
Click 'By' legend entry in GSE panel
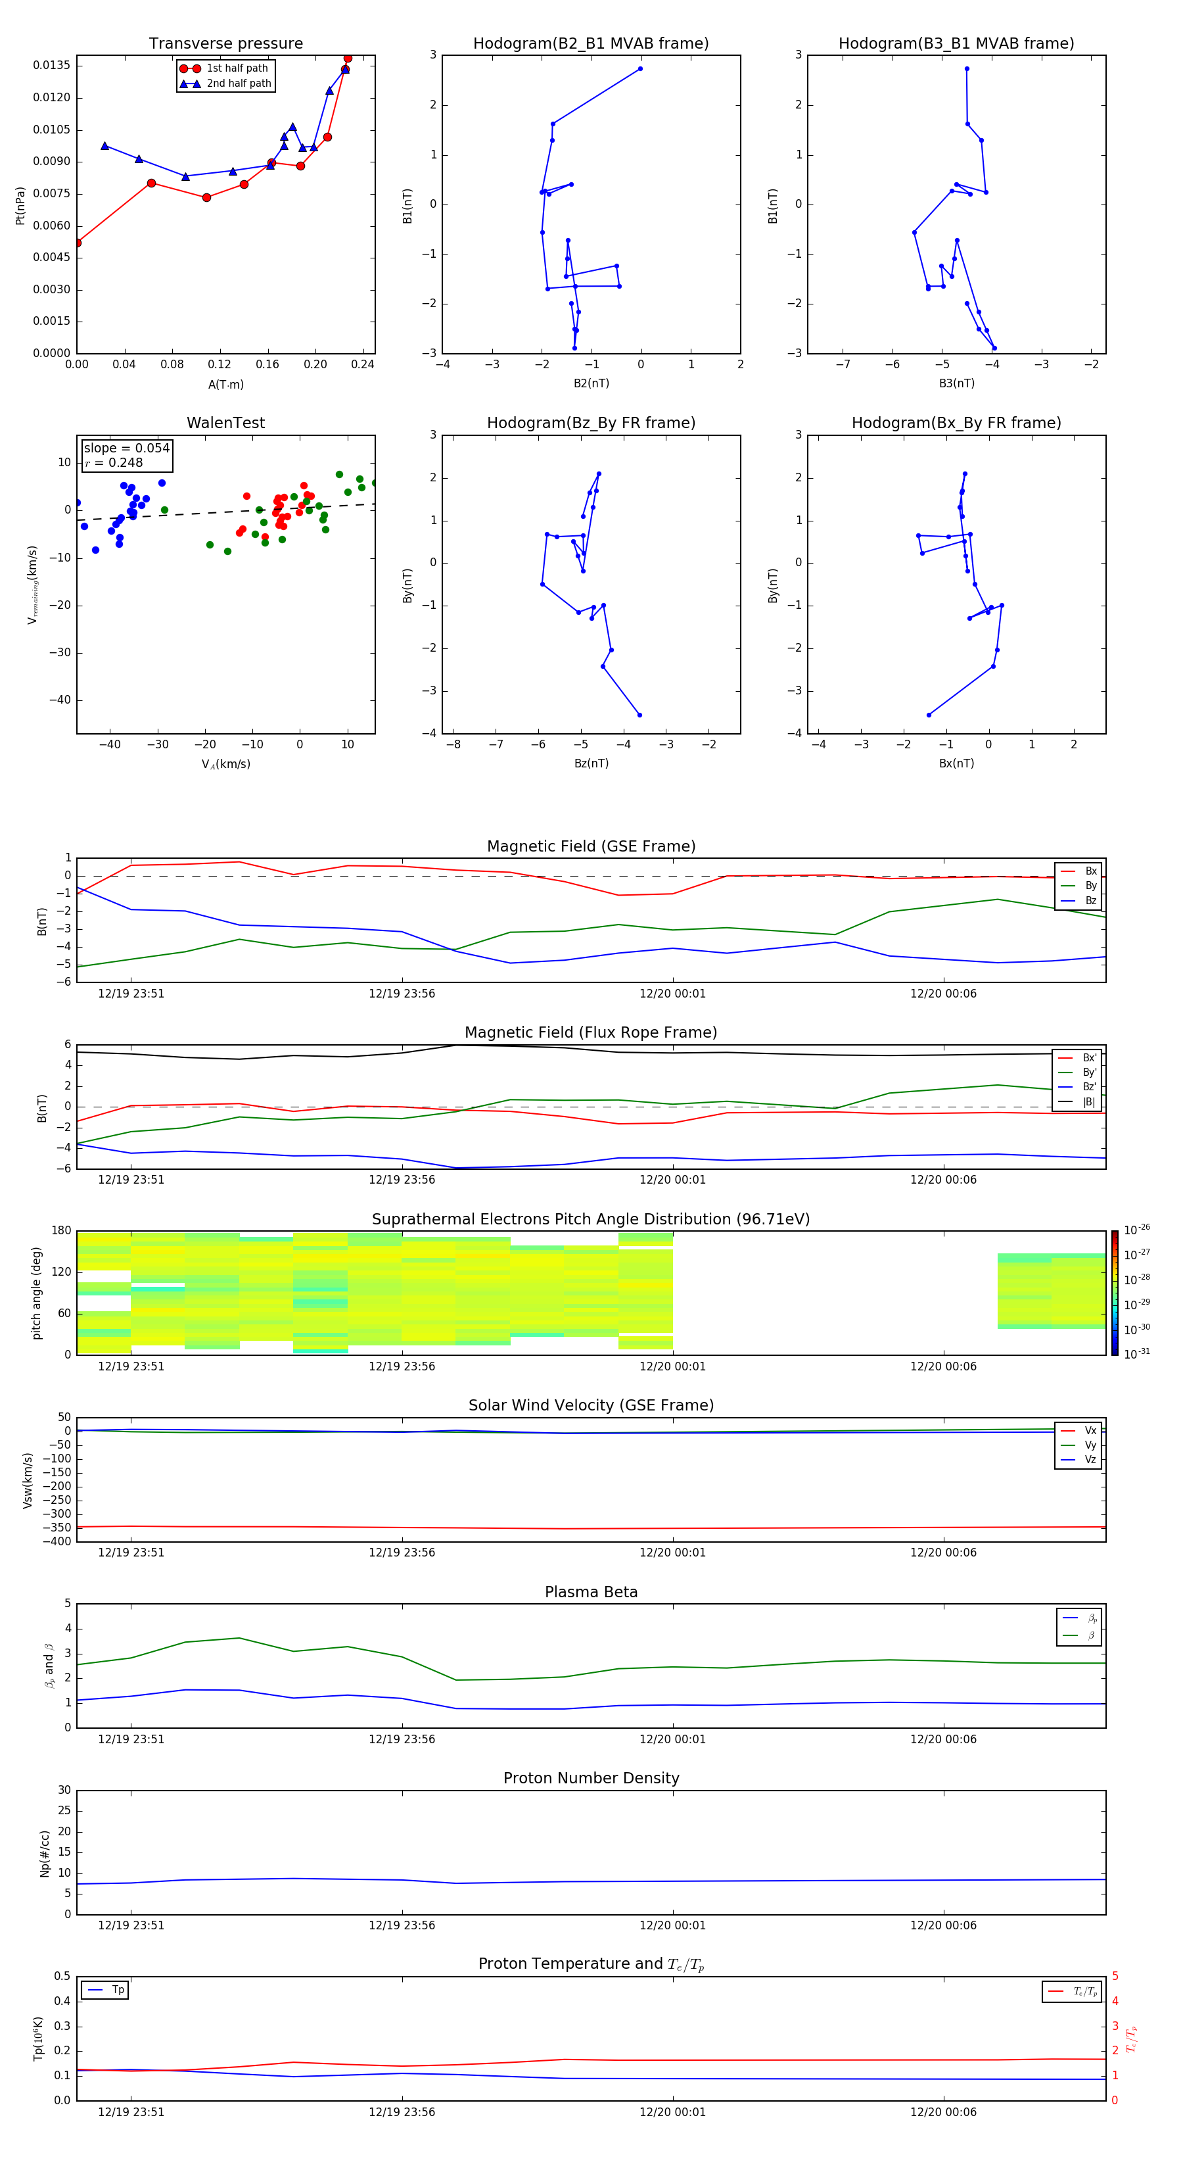[x=1079, y=885]
